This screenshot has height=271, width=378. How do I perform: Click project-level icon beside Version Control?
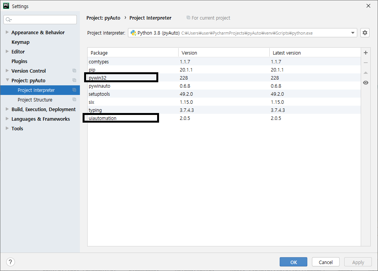pyautogui.click(x=74, y=71)
